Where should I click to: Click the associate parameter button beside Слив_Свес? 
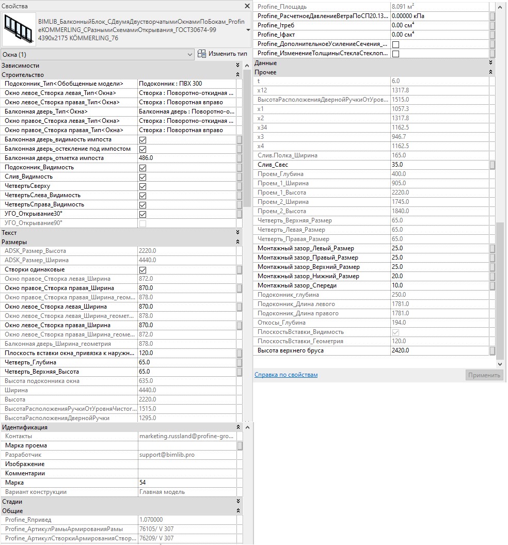coord(493,165)
